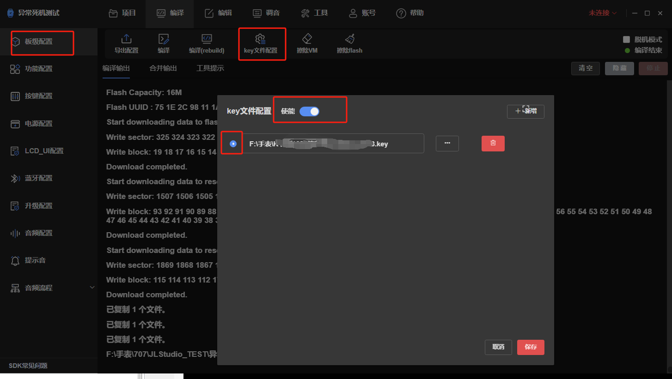
Task: Switch to the 合并输出 tab
Action: coord(163,68)
